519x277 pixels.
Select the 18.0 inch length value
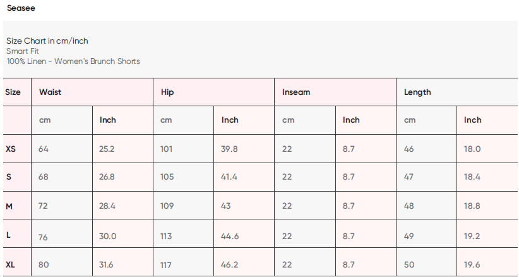(472, 149)
